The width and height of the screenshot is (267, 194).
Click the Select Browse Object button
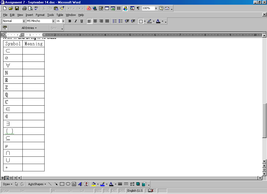[264, 170]
